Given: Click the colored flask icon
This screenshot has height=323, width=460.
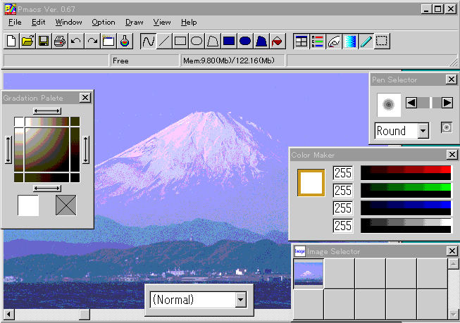Looking at the screenshot, I should 125,41.
